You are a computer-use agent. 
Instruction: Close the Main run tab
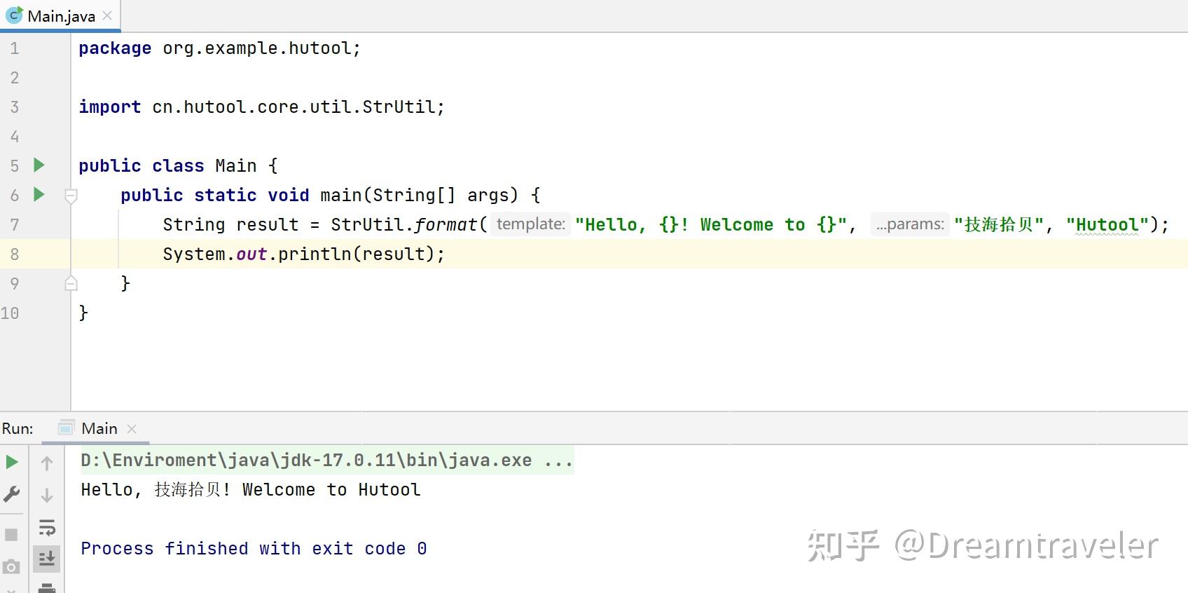[x=132, y=428]
